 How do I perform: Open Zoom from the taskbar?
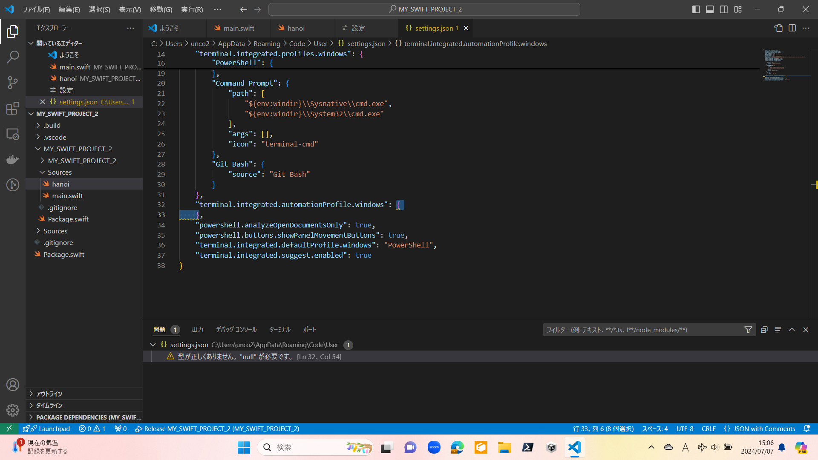[x=434, y=447]
